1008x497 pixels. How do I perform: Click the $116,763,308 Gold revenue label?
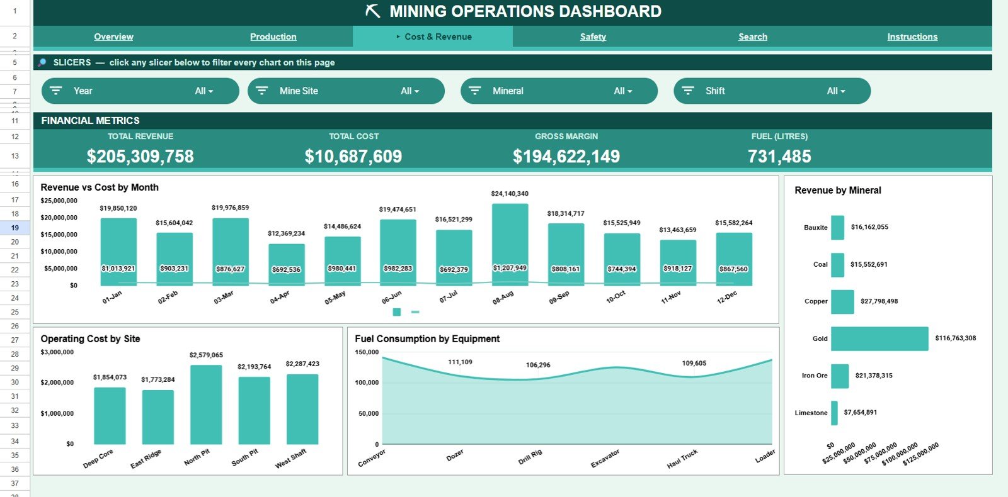click(x=956, y=338)
